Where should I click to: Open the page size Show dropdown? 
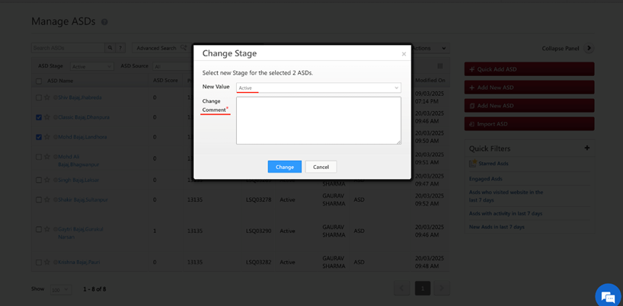[60, 289]
